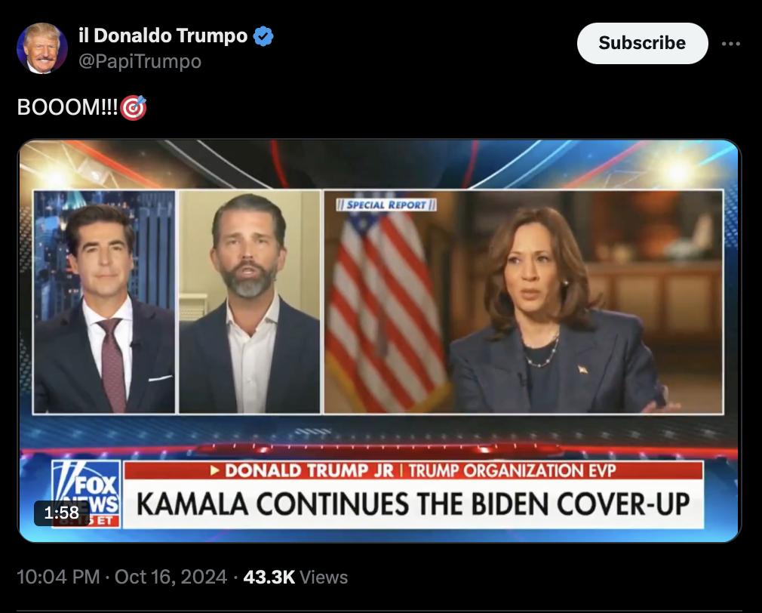Open the three-dot more options menu
This screenshot has width=762, height=613.
click(x=730, y=44)
